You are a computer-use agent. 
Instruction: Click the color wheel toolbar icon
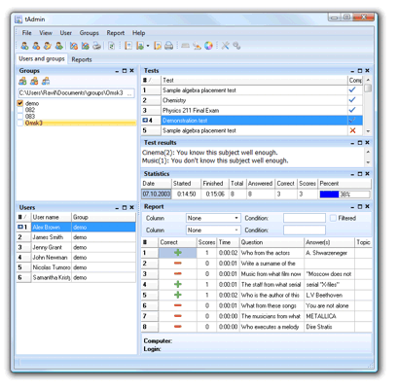pyautogui.click(x=208, y=46)
